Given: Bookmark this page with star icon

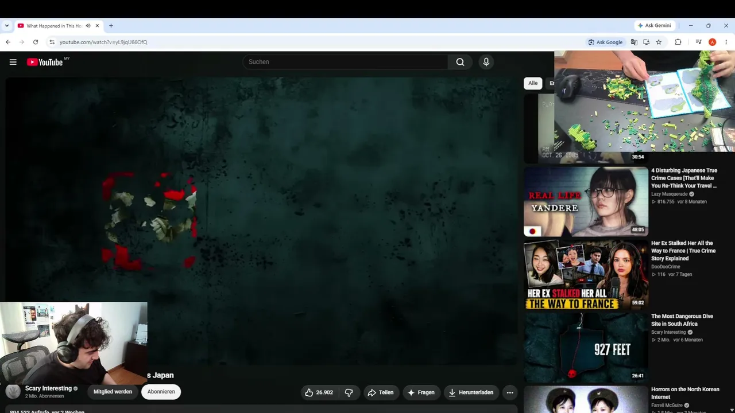Looking at the screenshot, I should tap(659, 42).
